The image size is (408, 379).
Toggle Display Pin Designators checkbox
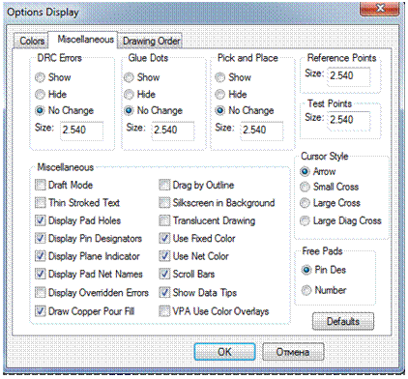click(41, 238)
